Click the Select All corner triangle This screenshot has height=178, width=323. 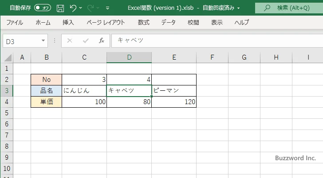click(8, 57)
